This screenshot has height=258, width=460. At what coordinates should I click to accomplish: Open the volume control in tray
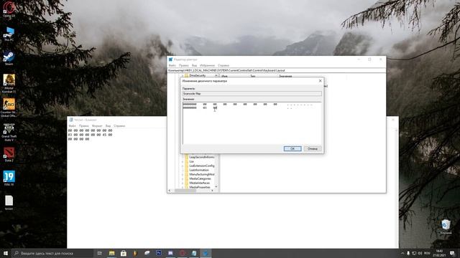420,253
